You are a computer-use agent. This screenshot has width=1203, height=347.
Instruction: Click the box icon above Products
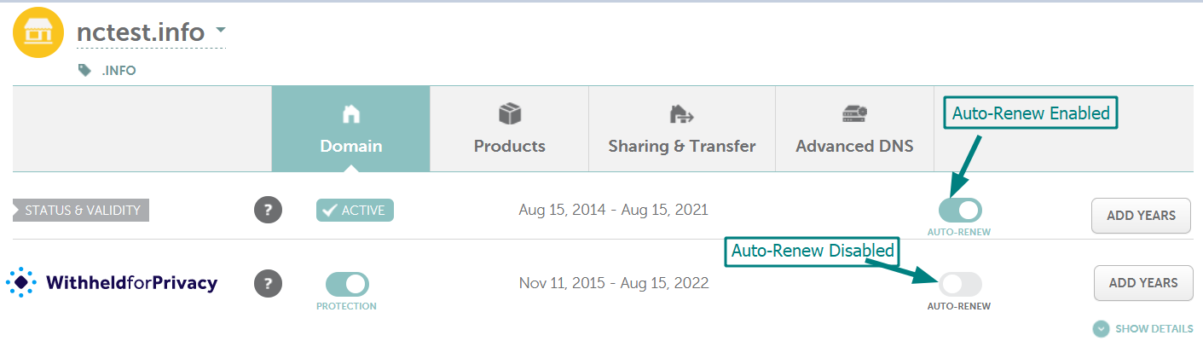(509, 113)
